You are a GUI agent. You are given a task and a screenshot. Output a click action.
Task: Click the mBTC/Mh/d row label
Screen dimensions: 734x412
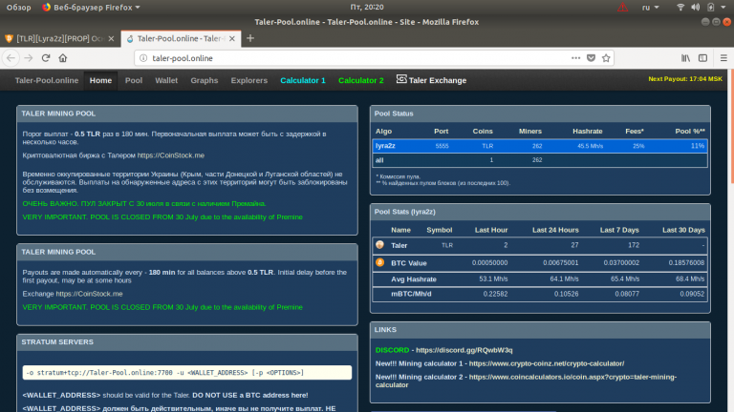[x=411, y=294]
